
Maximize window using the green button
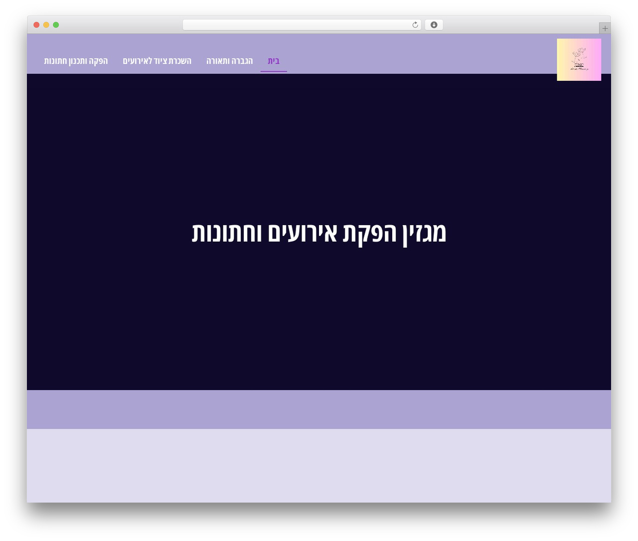(56, 25)
